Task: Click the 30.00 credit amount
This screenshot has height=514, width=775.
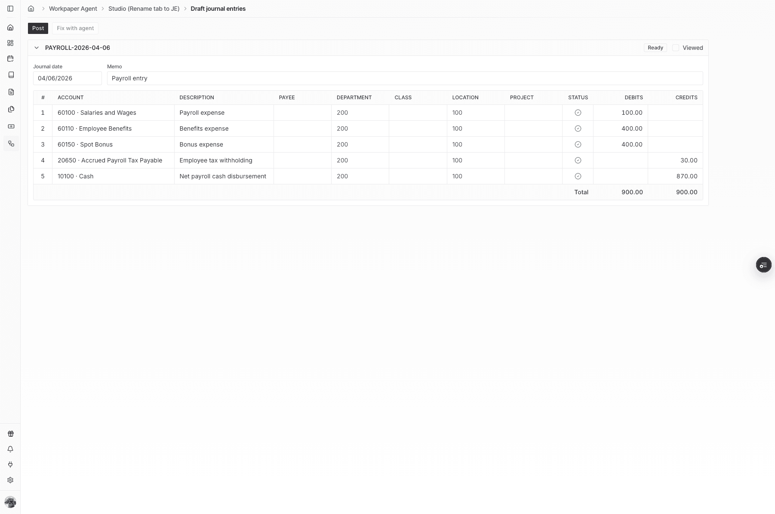Action: point(689,160)
